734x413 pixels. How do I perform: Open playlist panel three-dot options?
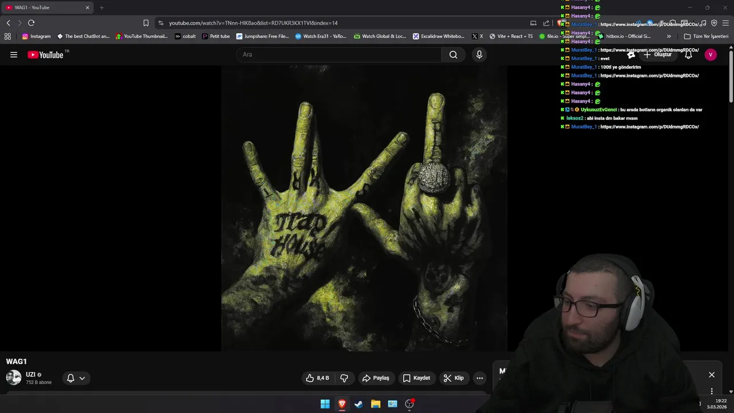[x=712, y=391]
